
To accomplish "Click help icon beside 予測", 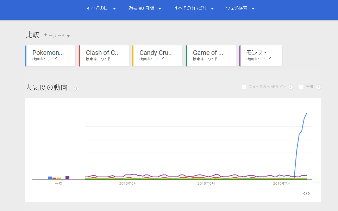I will click(318, 87).
